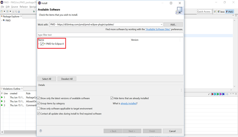Open the Work with site dropdown
238x137 pixels.
(161, 24)
